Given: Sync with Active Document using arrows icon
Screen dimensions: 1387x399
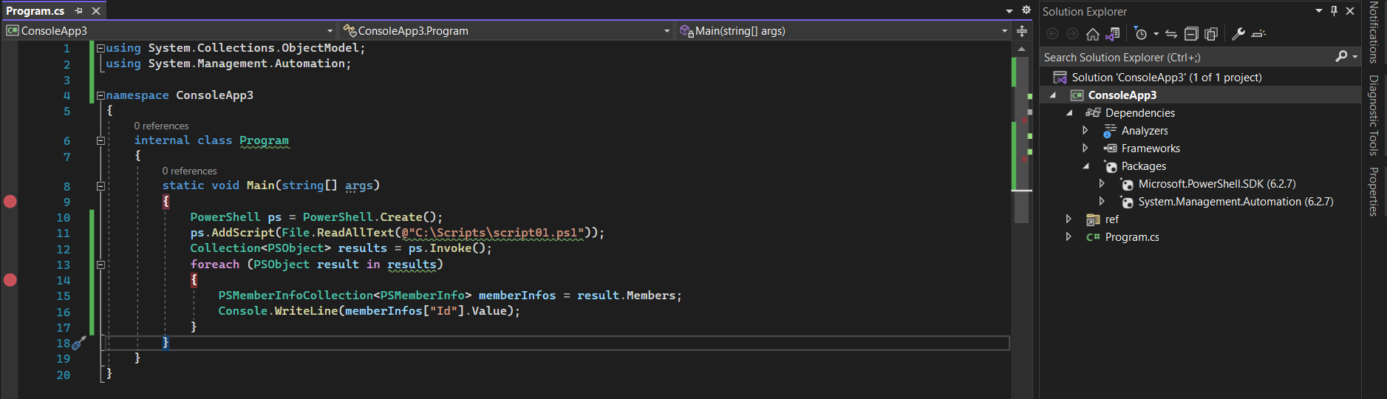Looking at the screenshot, I should 1171,34.
